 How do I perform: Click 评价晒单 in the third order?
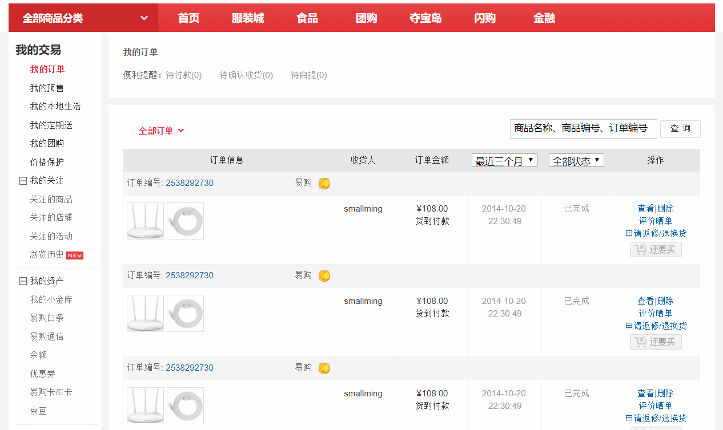pyautogui.click(x=656, y=406)
